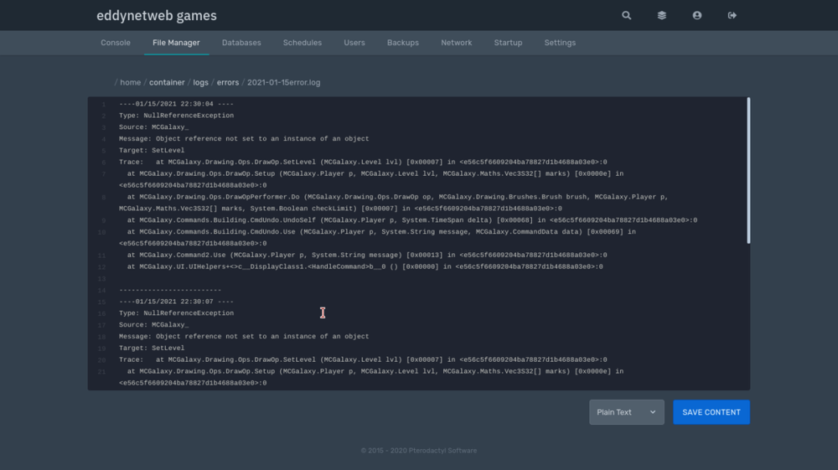
Task: Click the 2021-01-15error.log breadcrumb
Action: [x=284, y=82]
